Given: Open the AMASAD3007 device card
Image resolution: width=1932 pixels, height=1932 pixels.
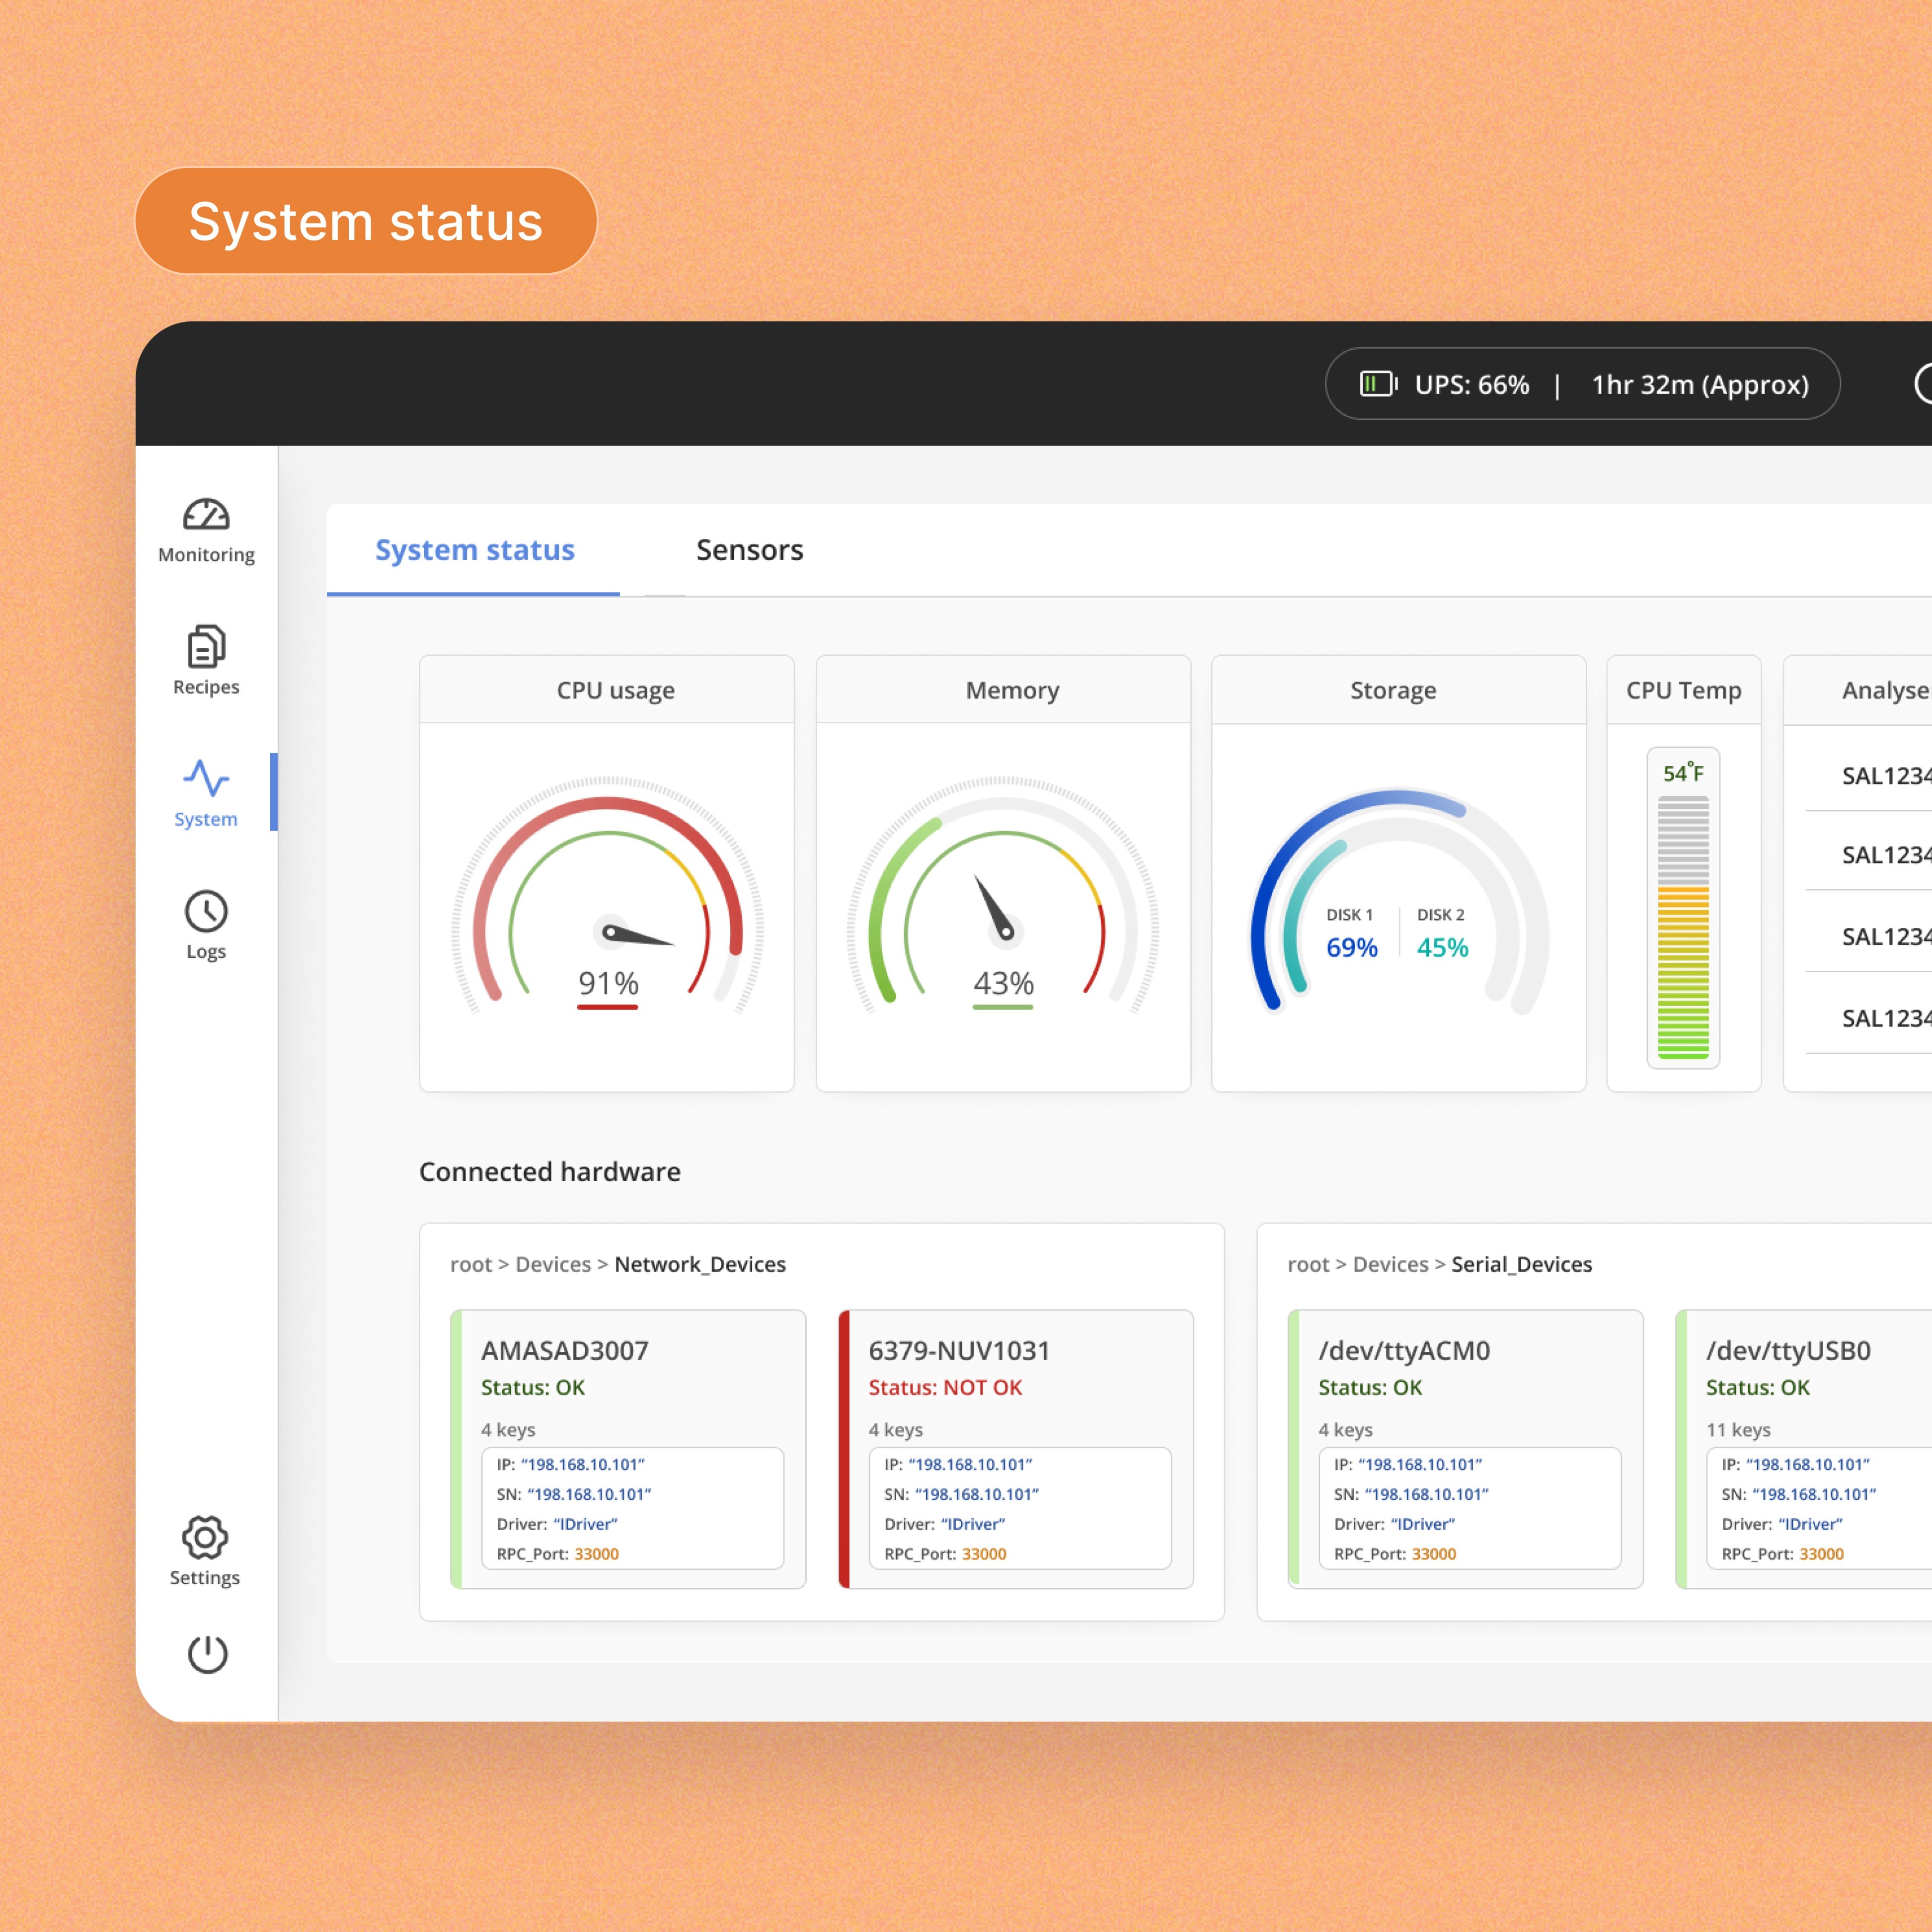Looking at the screenshot, I should (565, 1350).
